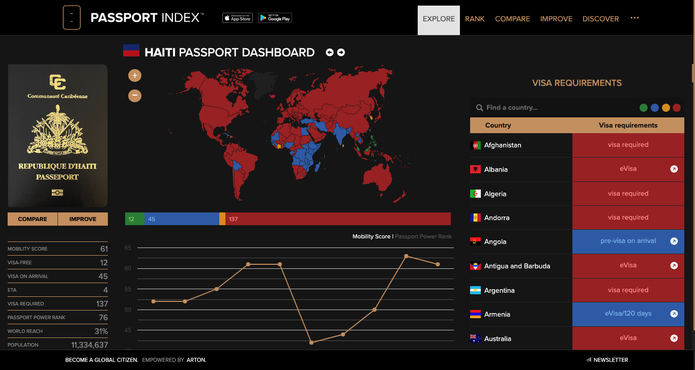Click green 12 visa-free bar segment
The image size is (695, 370).
click(135, 219)
